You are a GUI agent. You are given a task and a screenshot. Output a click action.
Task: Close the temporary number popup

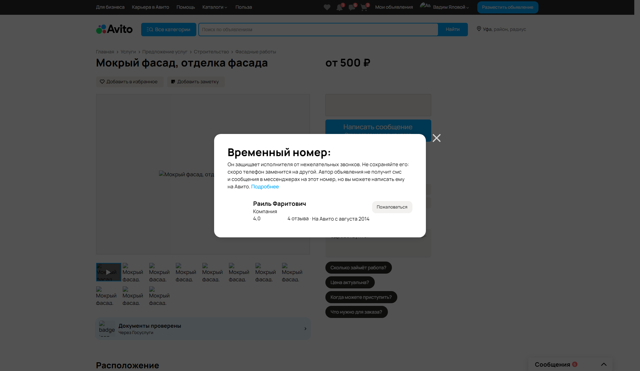pos(437,138)
